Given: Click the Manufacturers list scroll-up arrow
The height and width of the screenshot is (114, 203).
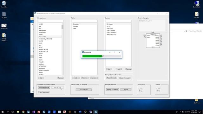Looking at the screenshot, I should point(62,24).
